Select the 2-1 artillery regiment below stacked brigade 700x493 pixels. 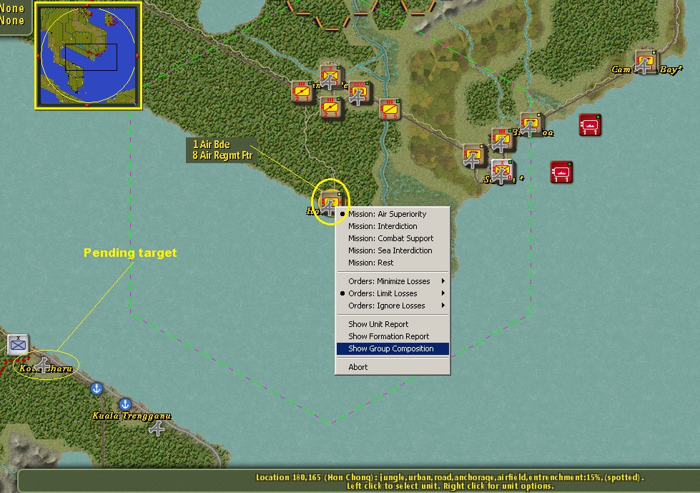point(331,108)
